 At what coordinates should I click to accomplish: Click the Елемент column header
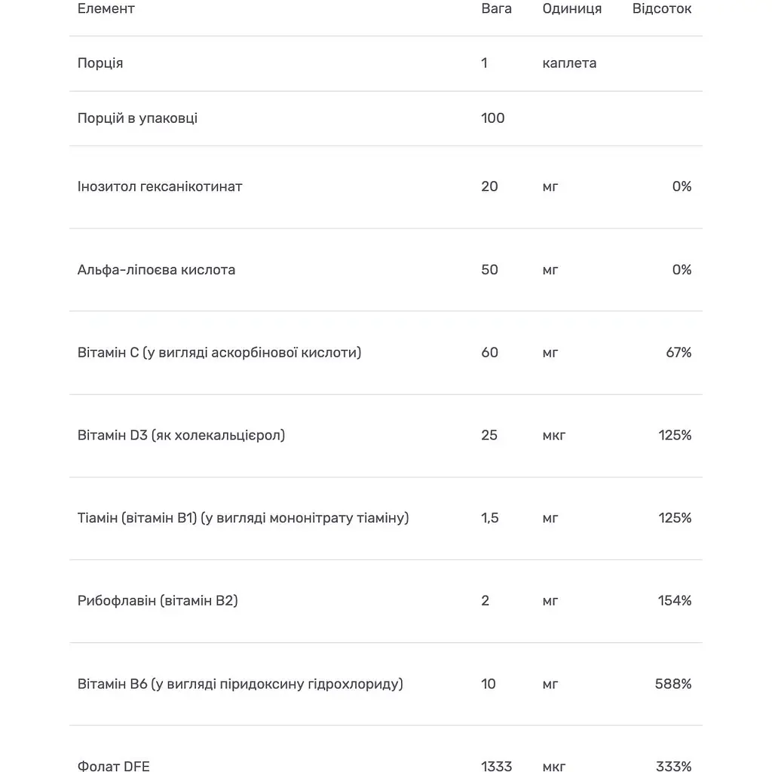[x=106, y=9]
